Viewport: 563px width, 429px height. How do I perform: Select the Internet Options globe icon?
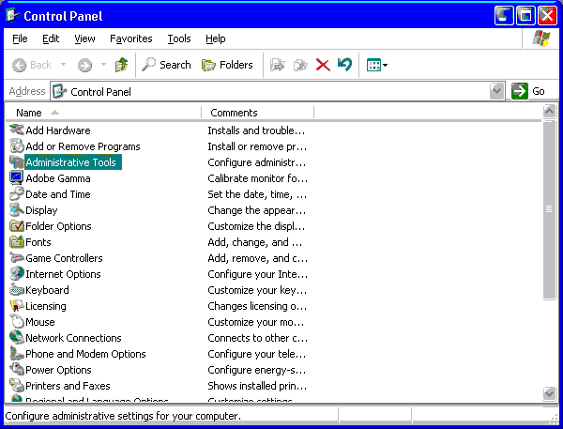click(17, 274)
